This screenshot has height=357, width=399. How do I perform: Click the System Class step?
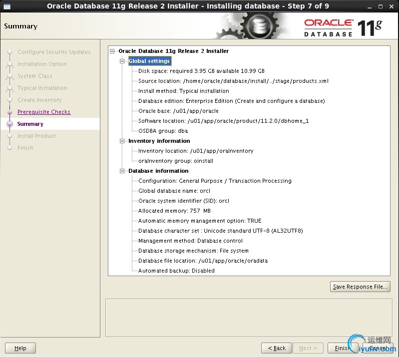click(x=34, y=76)
